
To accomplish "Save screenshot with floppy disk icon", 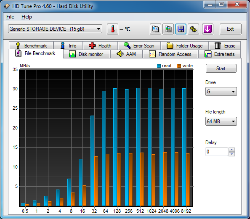I will 181,29.
